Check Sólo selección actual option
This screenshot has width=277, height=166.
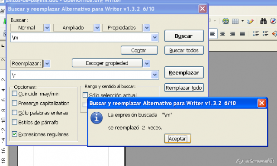[x=85, y=95]
